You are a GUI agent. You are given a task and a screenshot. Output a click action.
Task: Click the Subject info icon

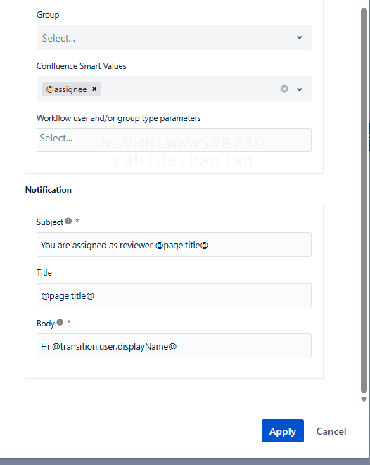(x=68, y=221)
